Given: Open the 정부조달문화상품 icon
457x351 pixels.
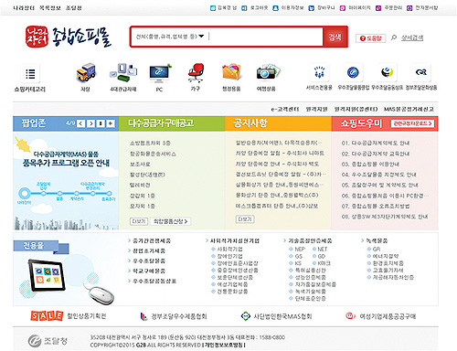Looking at the screenshot, I should click(421, 72).
